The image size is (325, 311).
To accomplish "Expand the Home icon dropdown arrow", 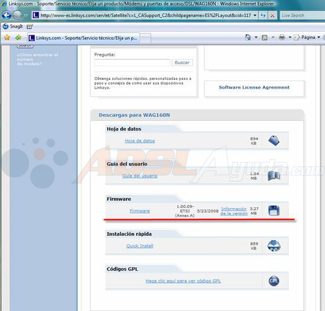I will (x=256, y=38).
